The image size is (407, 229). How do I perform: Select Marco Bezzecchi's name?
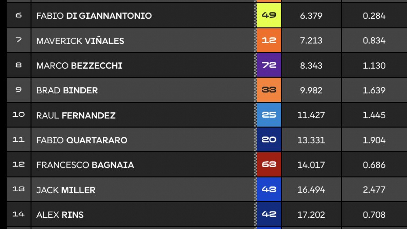79,65
